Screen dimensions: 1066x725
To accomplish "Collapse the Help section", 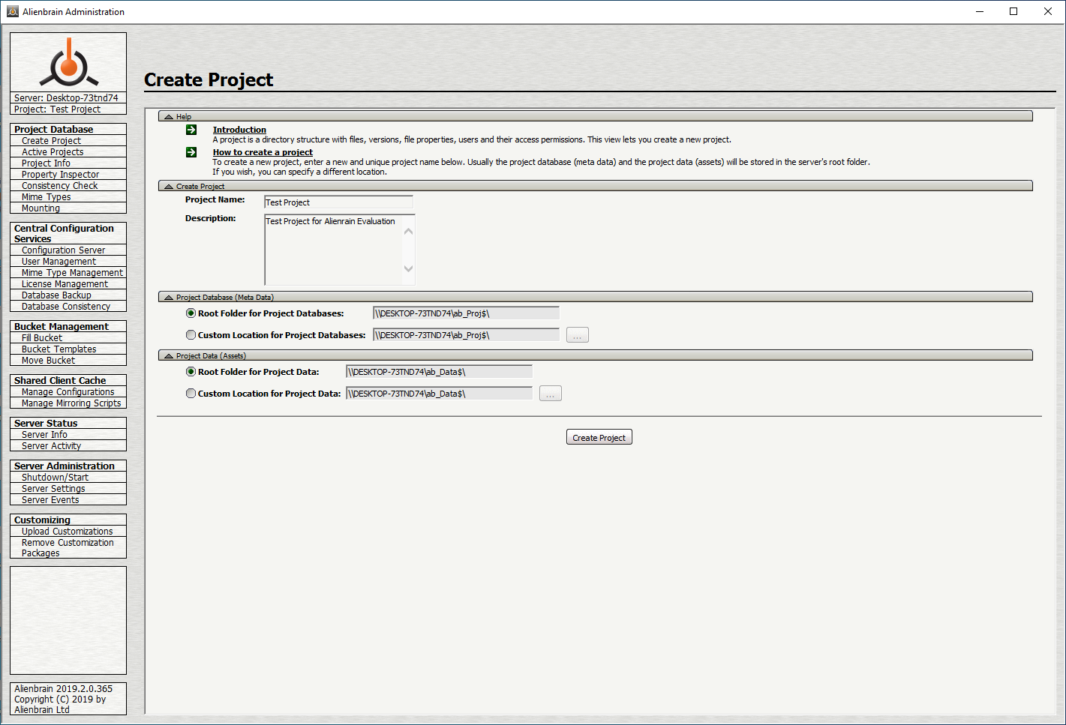I will pos(169,117).
